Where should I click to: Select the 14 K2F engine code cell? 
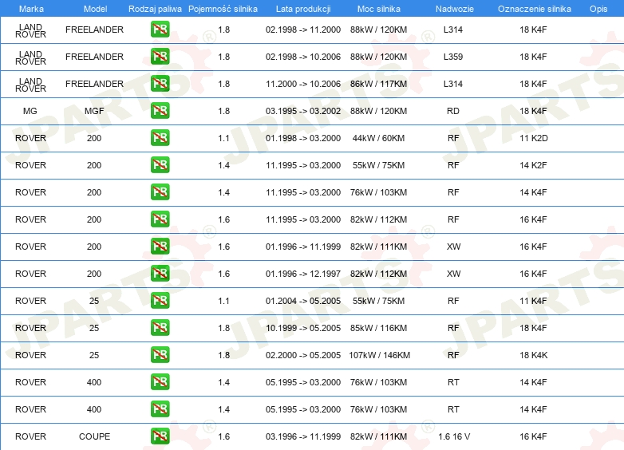coord(533,164)
